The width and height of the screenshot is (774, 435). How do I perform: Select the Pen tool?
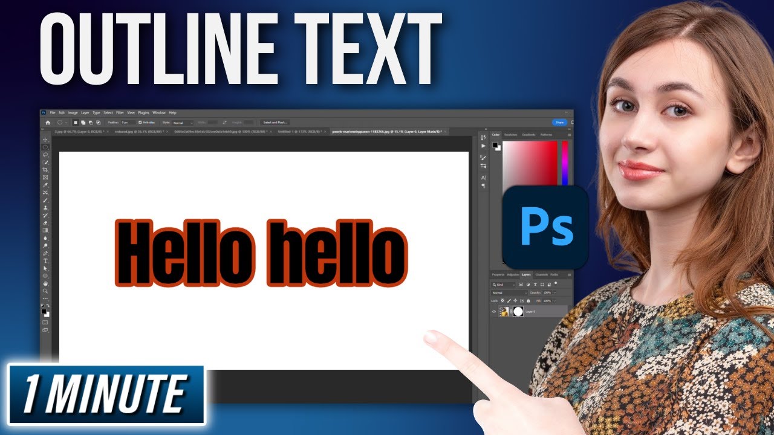[45, 253]
